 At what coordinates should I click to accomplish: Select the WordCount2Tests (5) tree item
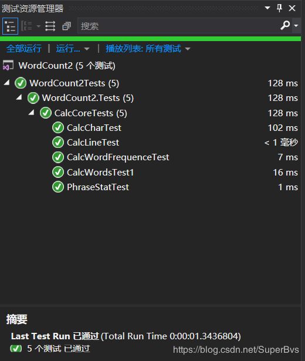tap(74, 83)
